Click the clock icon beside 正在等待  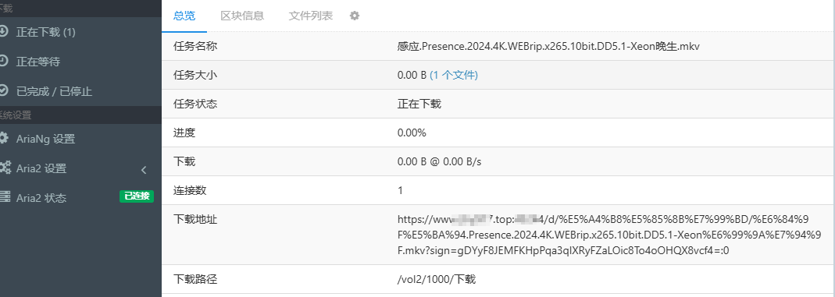3,61
